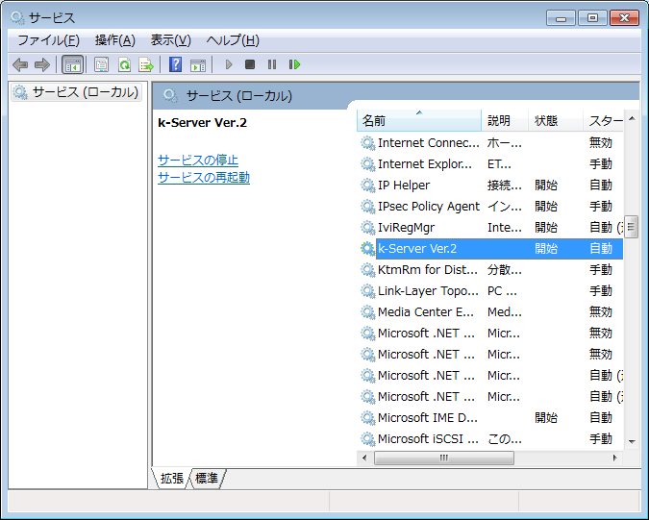Switch to the 標準 tab

coord(207,479)
